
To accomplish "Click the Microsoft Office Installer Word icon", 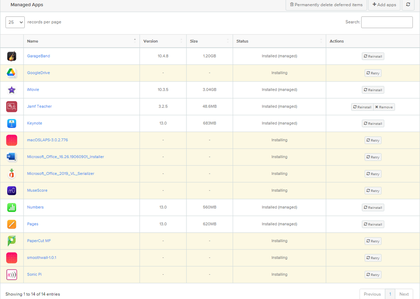I will [x=11, y=157].
